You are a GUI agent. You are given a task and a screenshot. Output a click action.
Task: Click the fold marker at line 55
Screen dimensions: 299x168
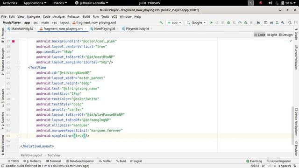point(19,136)
